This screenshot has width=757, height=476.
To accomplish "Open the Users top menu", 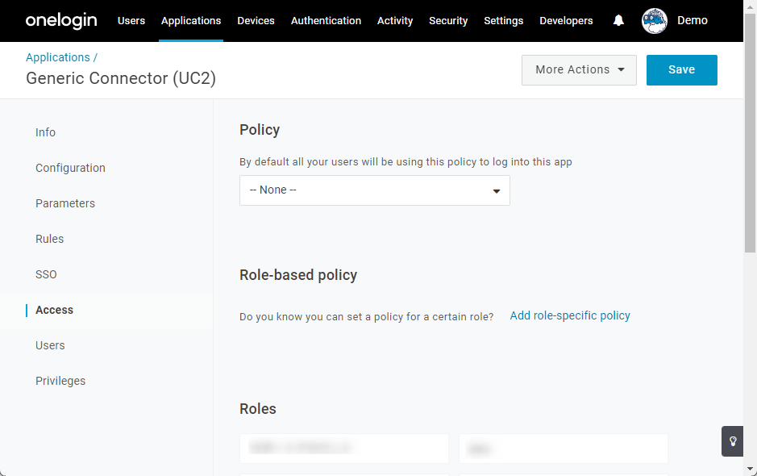I will (x=131, y=21).
